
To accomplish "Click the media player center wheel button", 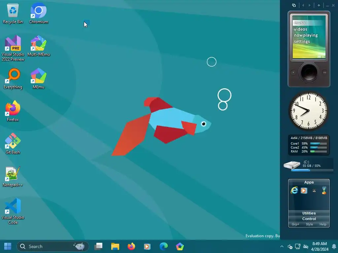I will [x=309, y=72].
